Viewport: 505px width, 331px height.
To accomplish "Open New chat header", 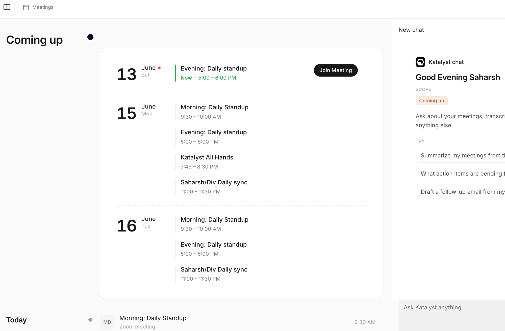I will coord(411,30).
